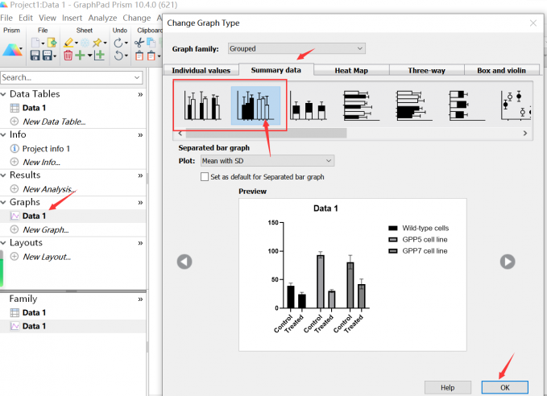This screenshot has width=547, height=396.
Task: Open the Prism logo menu
Action: tap(12, 50)
